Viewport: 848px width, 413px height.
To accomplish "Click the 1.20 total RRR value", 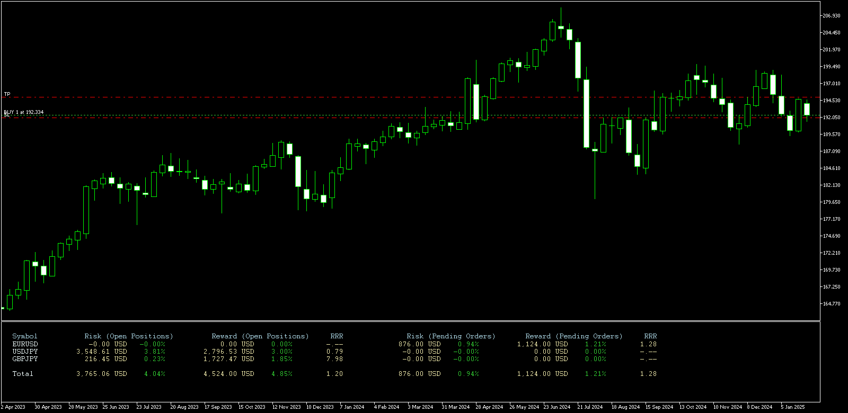I will point(335,374).
